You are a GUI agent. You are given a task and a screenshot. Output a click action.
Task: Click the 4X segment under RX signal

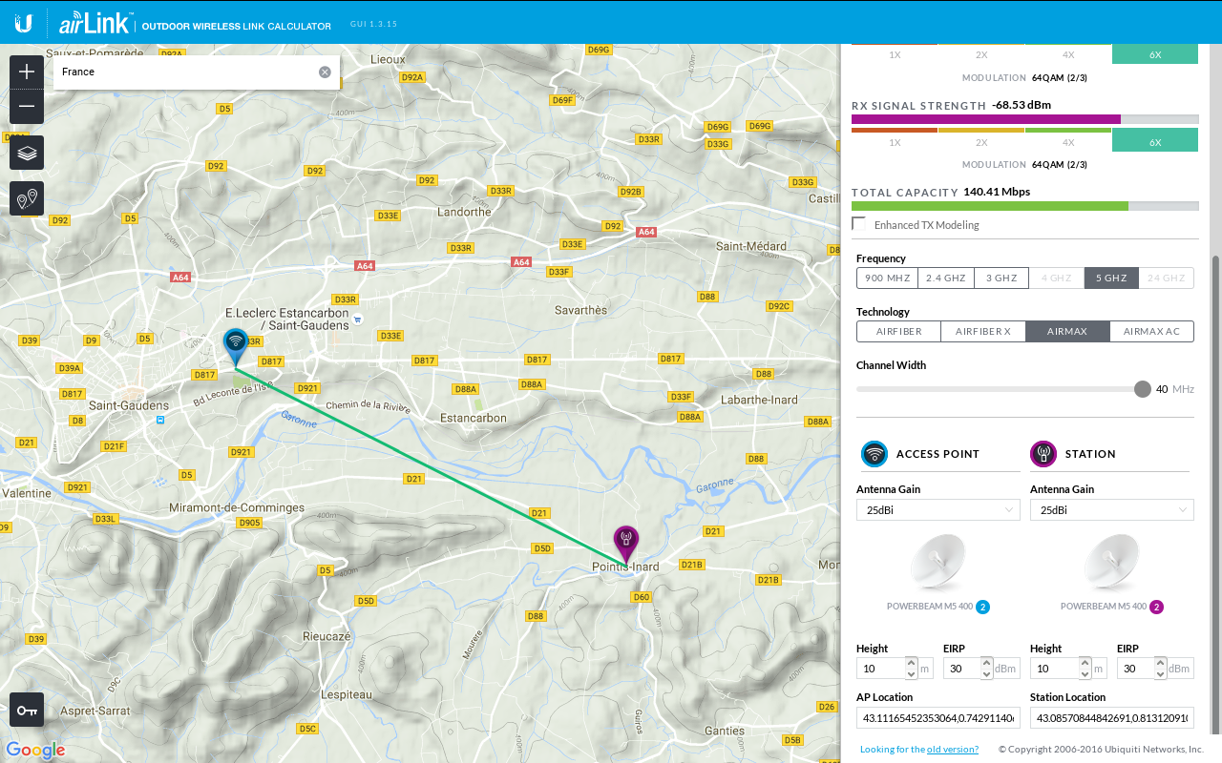click(1068, 142)
